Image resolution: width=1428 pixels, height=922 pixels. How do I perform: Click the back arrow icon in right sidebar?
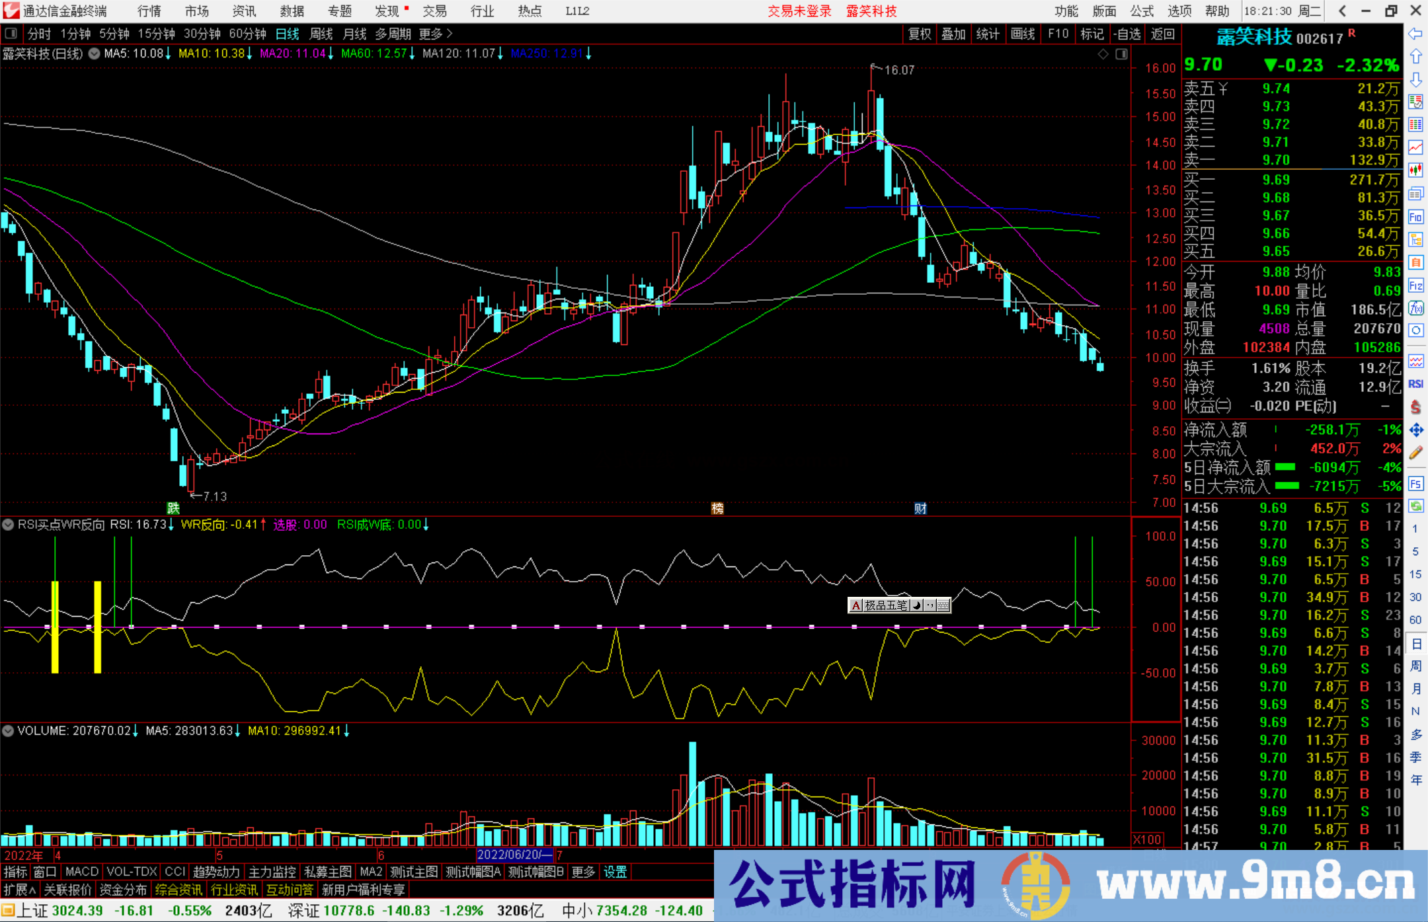[1415, 34]
